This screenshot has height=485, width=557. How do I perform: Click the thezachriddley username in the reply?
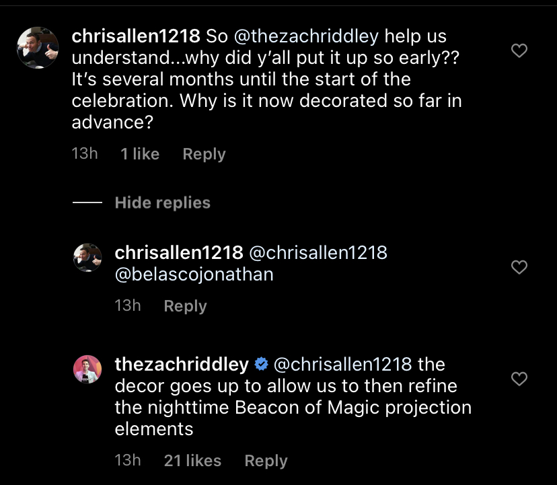[182, 365]
